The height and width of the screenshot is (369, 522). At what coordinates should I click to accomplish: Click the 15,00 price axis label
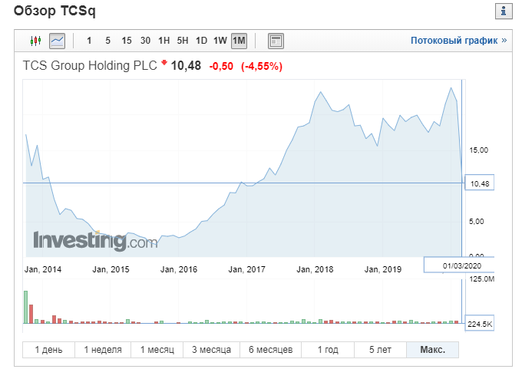point(479,150)
